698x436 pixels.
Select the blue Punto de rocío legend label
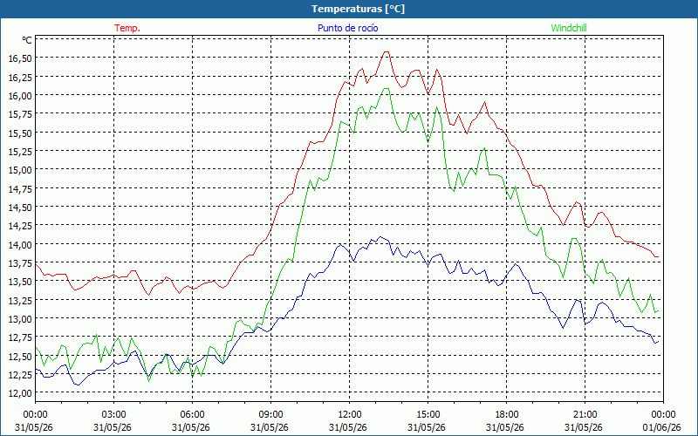[x=347, y=28]
